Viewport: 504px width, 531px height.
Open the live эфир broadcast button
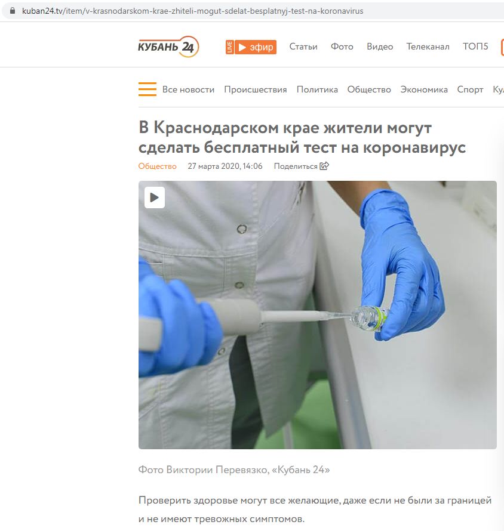[x=256, y=47]
